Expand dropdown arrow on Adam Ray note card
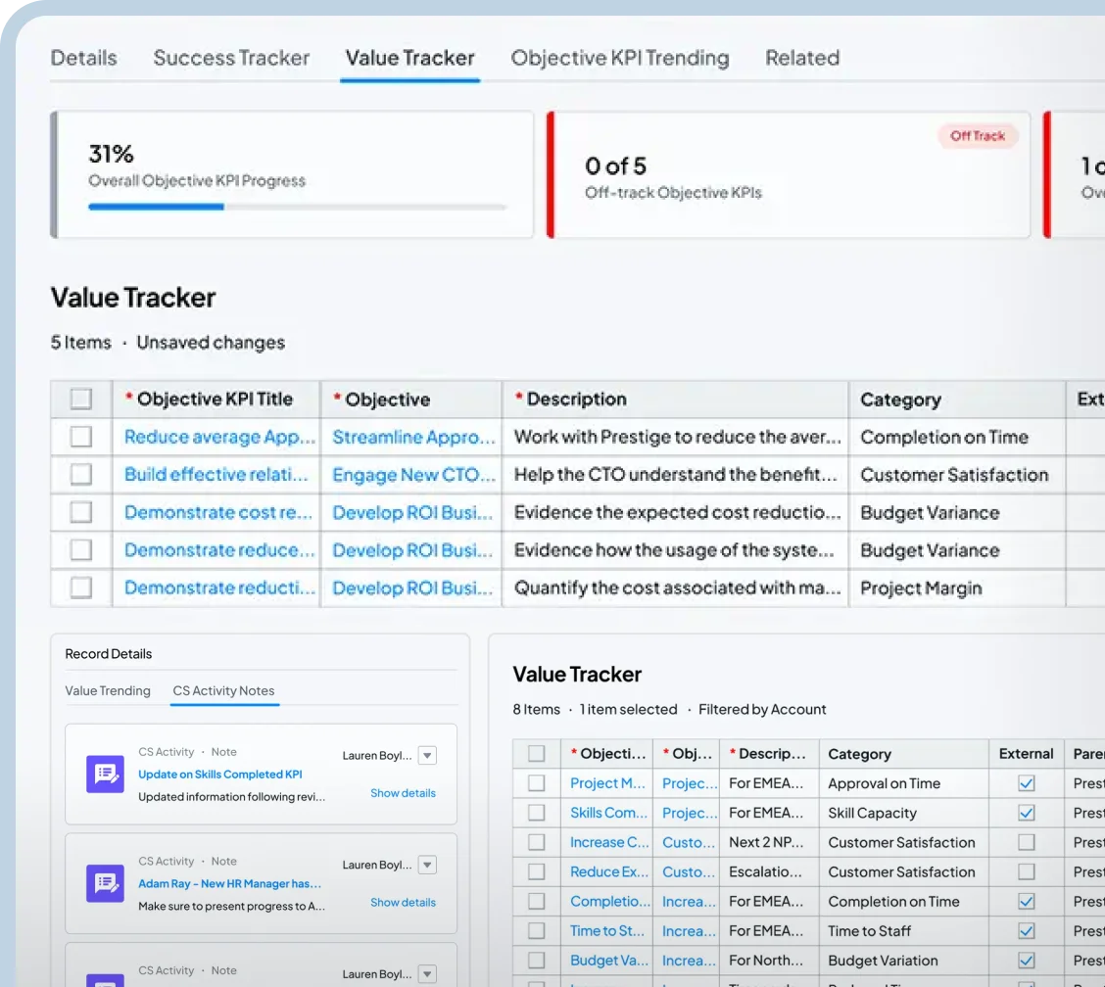This screenshot has height=987, width=1105. [x=427, y=865]
